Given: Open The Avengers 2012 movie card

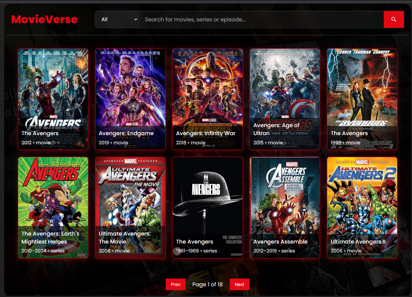Looking at the screenshot, I should 53,99.
